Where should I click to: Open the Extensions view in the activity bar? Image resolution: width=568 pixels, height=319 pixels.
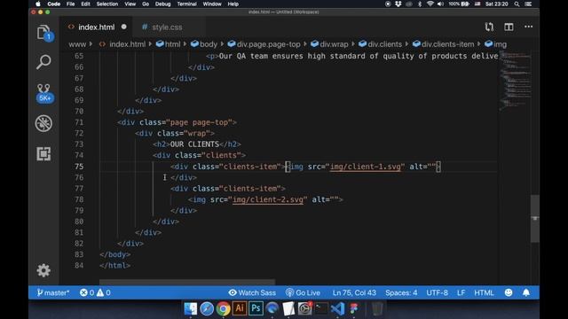(x=43, y=153)
